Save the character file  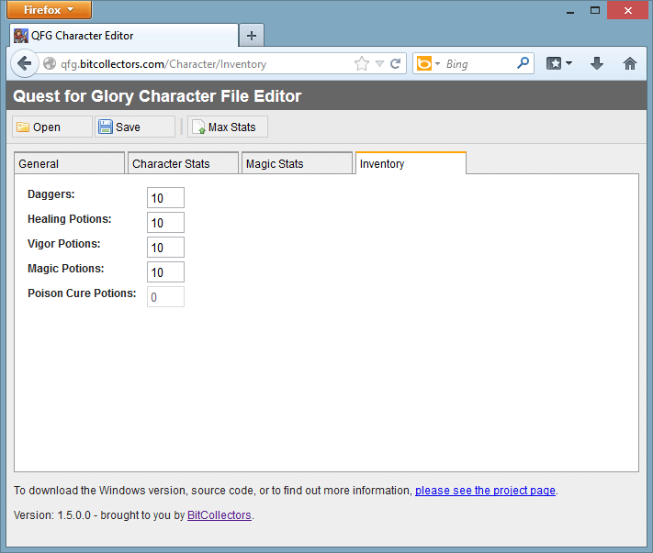135,127
